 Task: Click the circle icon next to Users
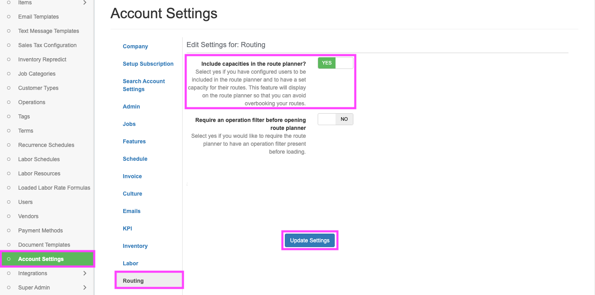(9, 202)
